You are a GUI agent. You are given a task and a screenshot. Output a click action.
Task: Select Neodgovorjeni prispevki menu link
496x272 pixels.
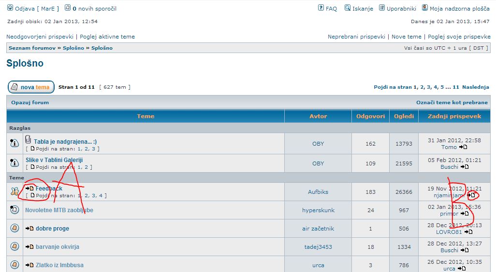point(40,37)
